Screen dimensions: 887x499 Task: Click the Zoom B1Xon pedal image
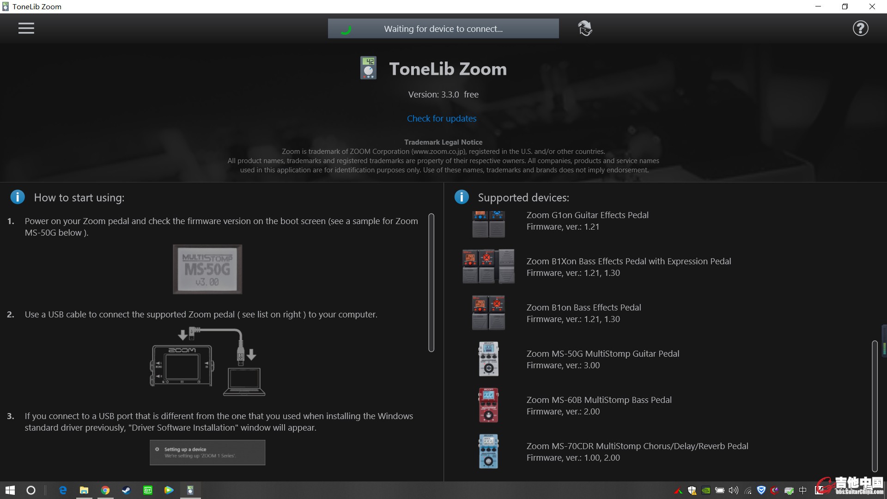coord(488,267)
